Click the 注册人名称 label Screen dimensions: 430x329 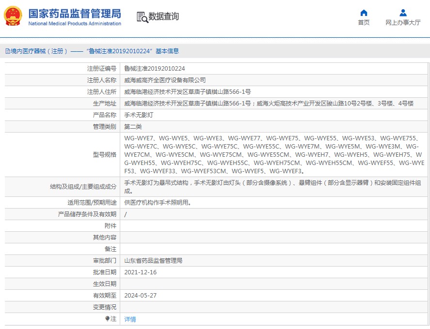pos(102,80)
